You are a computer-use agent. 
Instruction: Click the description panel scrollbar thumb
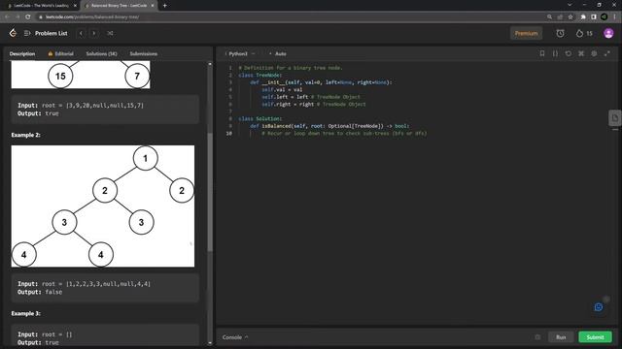[x=210, y=192]
